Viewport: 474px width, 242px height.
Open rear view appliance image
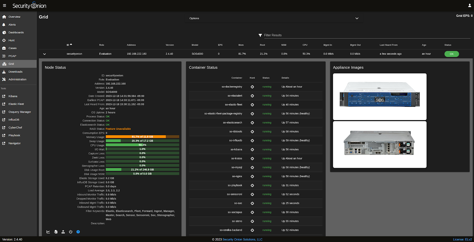coord(380,145)
